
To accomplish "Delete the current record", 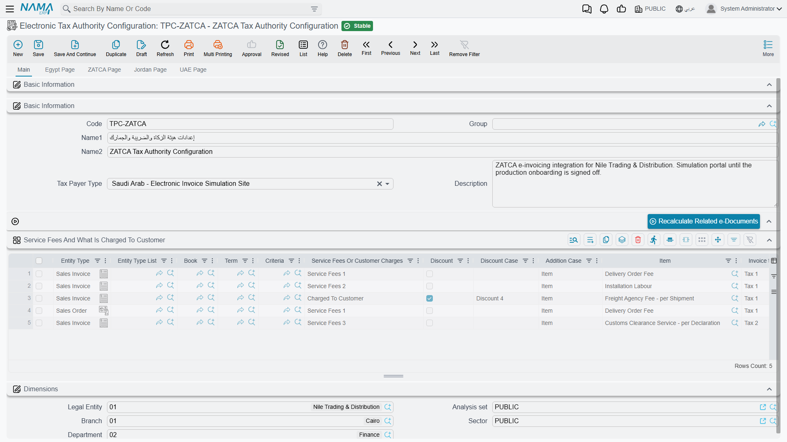I will coord(345,48).
